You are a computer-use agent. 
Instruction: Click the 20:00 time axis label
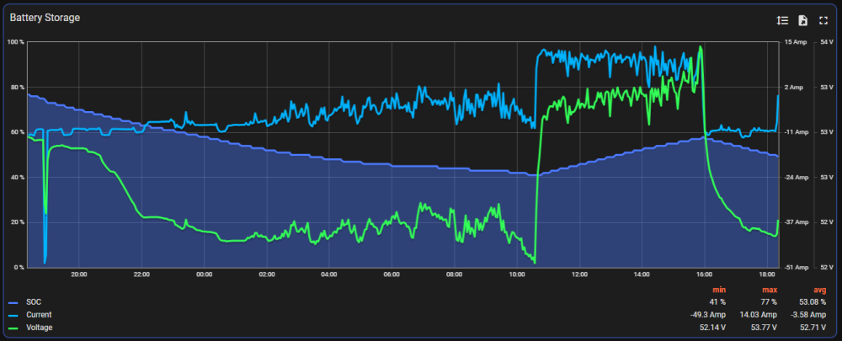point(79,274)
